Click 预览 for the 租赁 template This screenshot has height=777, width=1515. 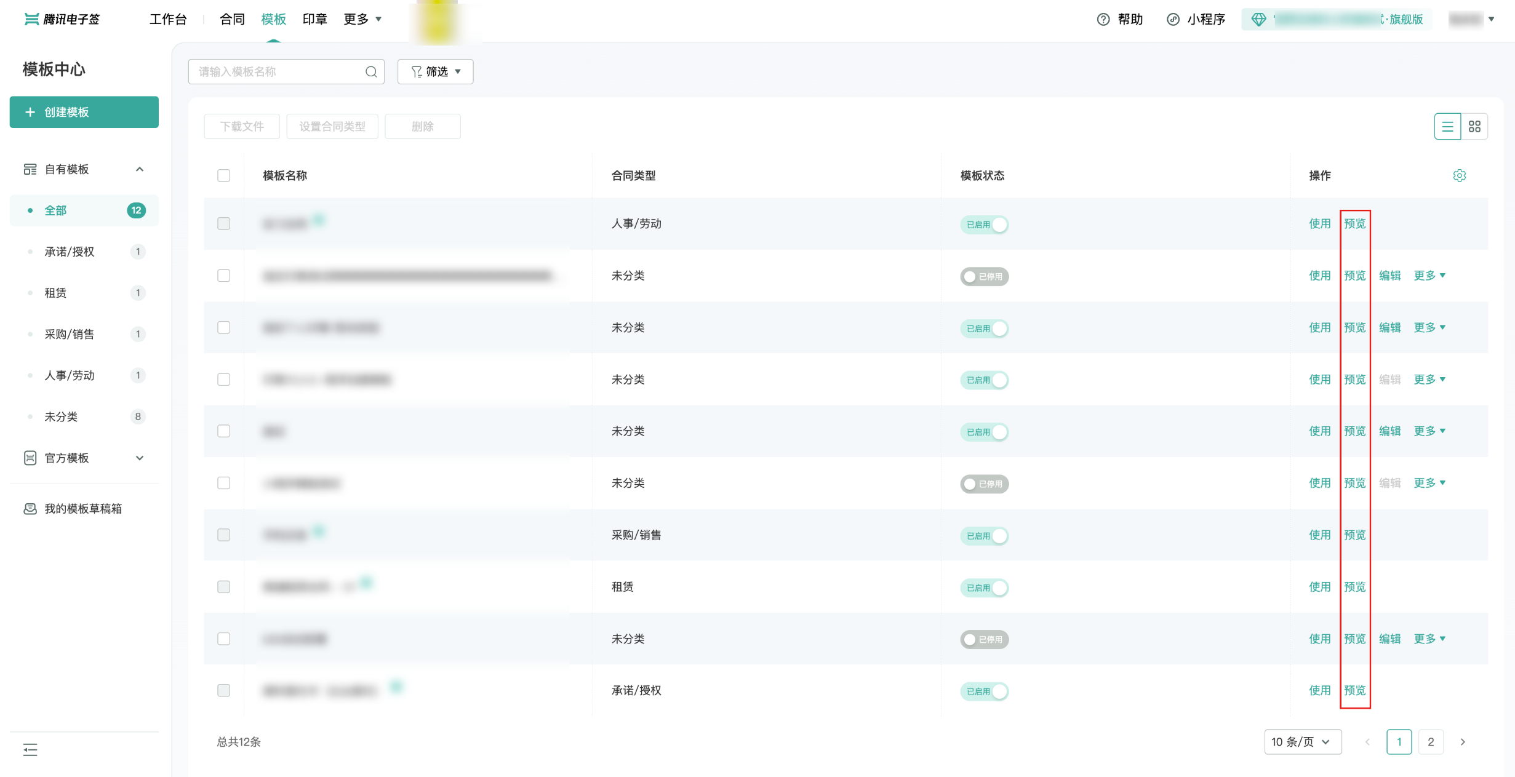[1354, 587]
